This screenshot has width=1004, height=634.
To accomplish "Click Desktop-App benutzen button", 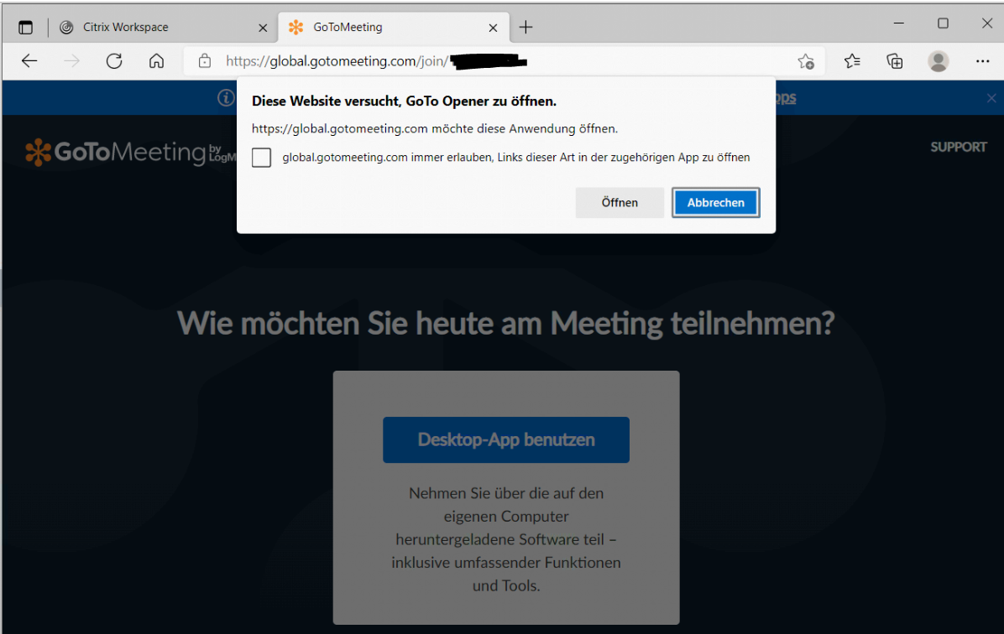I will coord(506,440).
